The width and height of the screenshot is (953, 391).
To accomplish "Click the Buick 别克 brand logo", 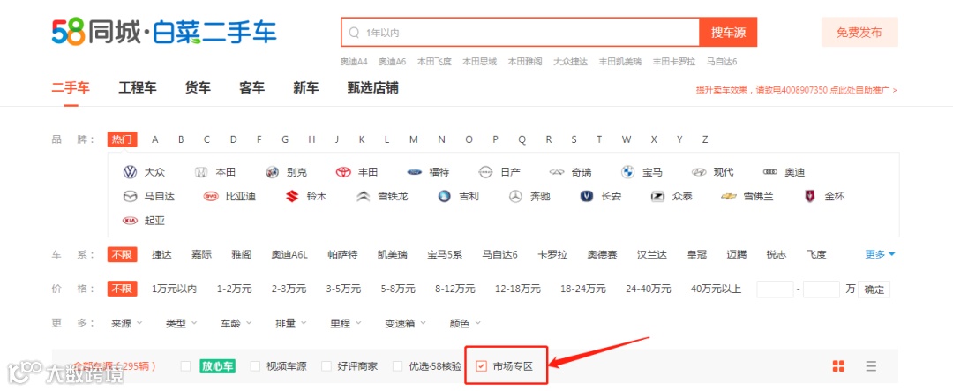I will [x=273, y=172].
